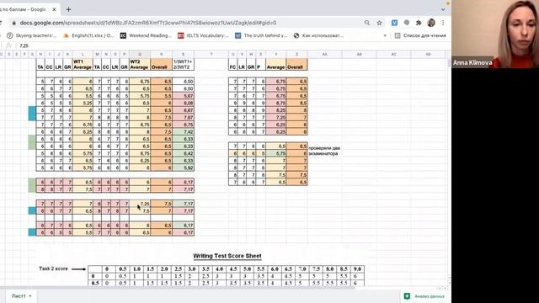Click the Task 2 score label
The image size is (539, 303).
click(53, 268)
